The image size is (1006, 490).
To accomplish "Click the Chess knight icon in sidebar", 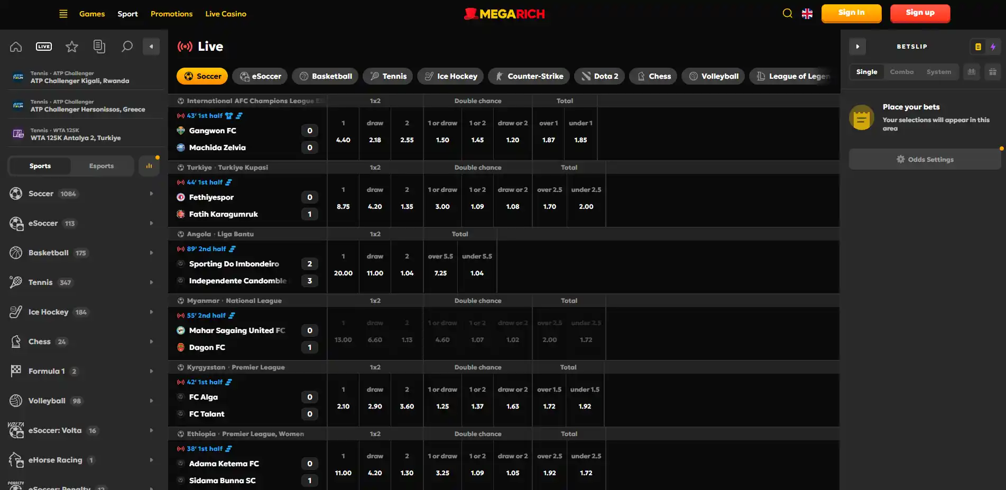I will pyautogui.click(x=16, y=341).
